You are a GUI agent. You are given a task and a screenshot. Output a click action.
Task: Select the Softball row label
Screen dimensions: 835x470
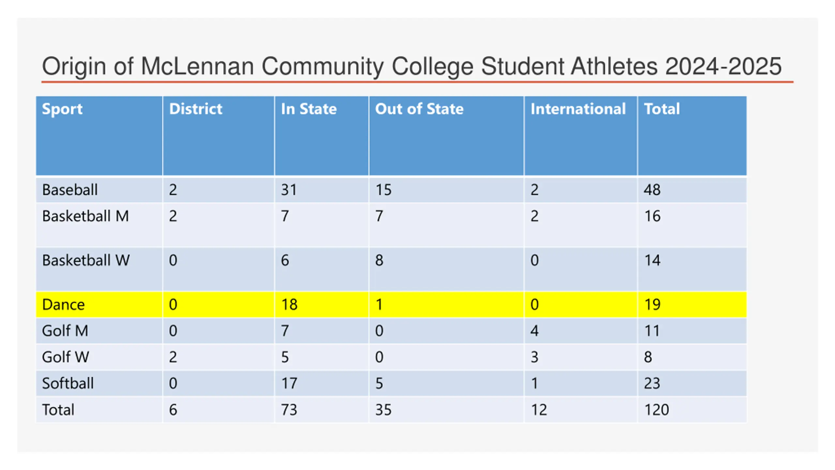click(x=68, y=383)
